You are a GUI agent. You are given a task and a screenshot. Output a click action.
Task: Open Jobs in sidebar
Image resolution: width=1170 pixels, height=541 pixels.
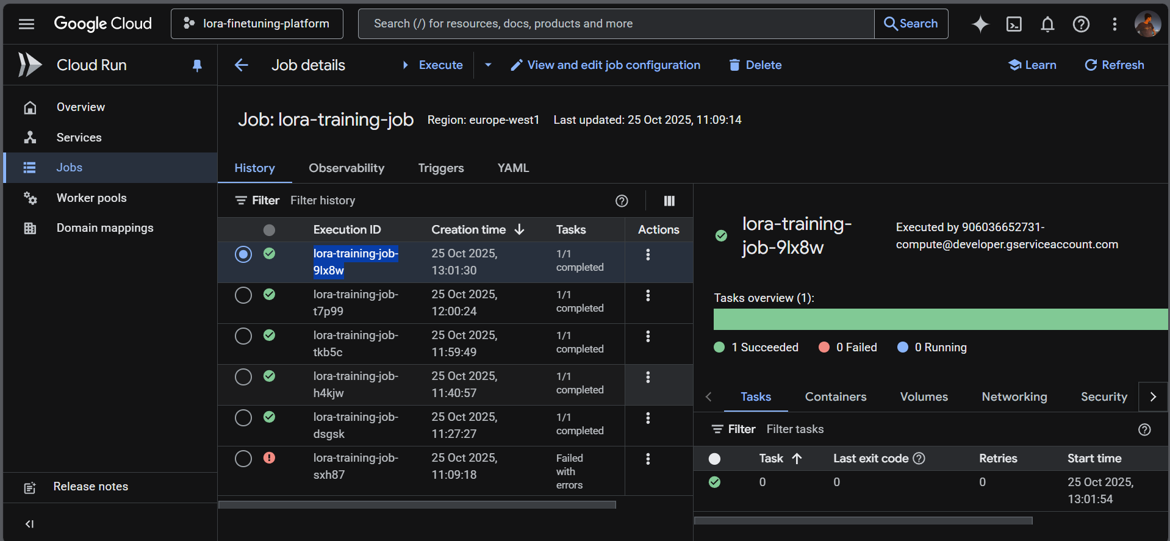[x=110, y=168]
